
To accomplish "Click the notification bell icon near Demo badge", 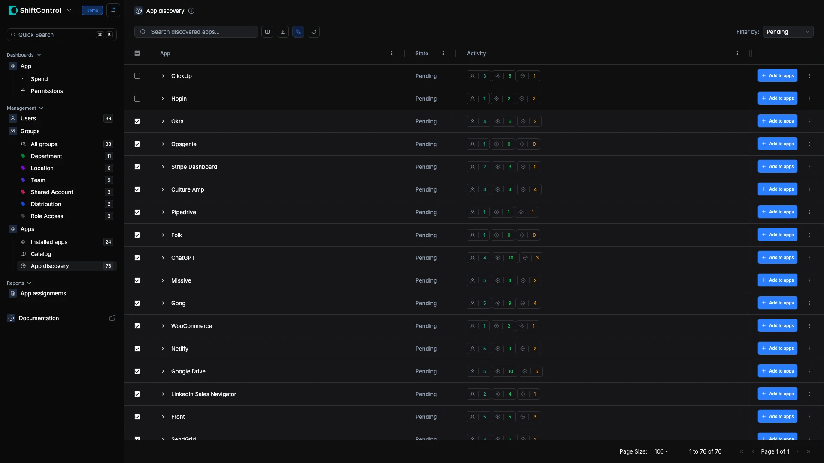I will 113,10.
